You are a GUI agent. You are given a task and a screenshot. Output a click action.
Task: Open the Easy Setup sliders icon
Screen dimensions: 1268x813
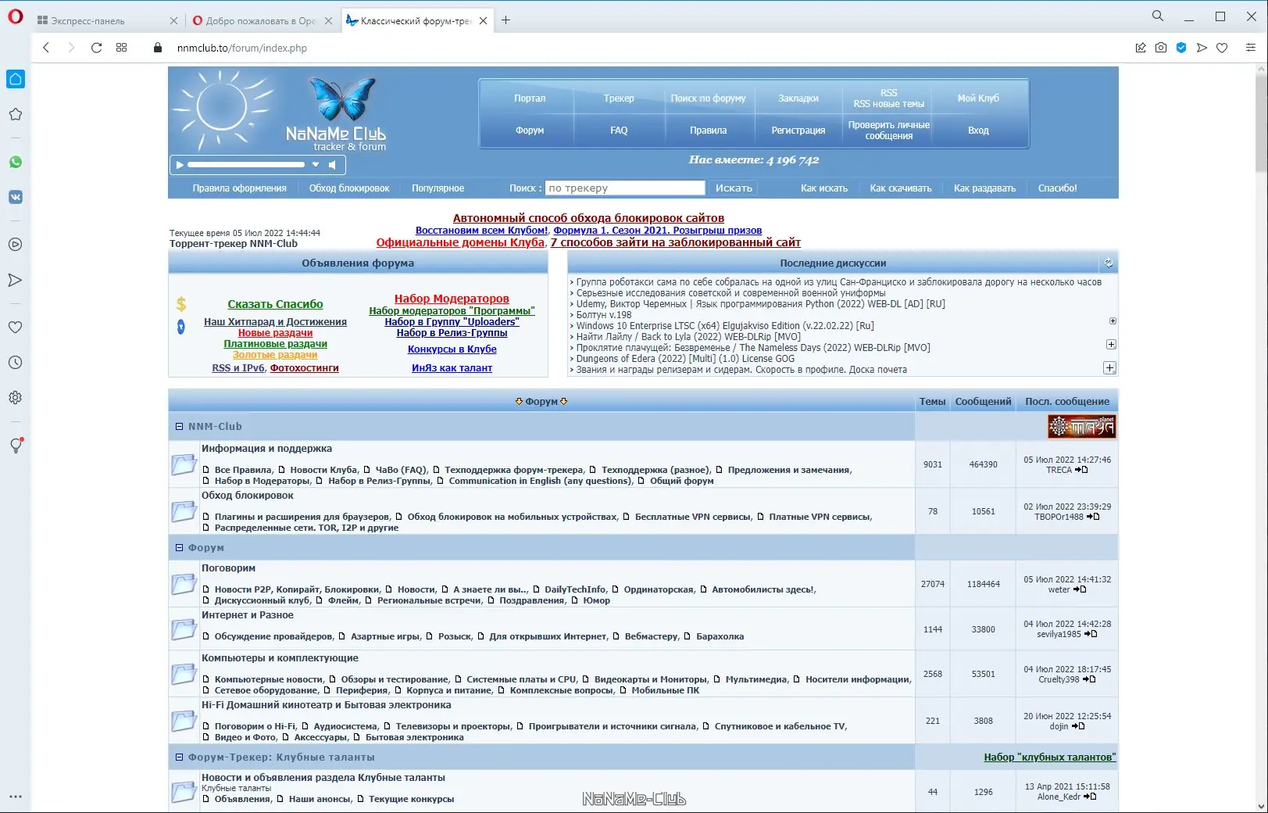coord(1250,48)
